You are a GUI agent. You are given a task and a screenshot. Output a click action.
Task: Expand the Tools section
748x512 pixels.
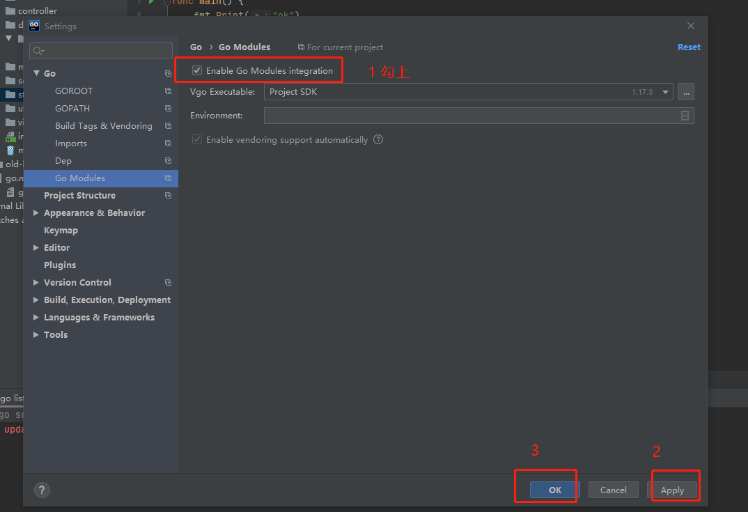coord(36,334)
